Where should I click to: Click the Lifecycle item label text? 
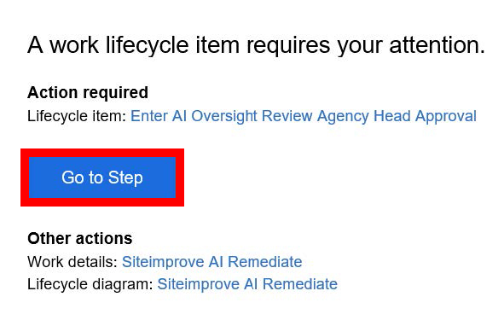coord(77,116)
